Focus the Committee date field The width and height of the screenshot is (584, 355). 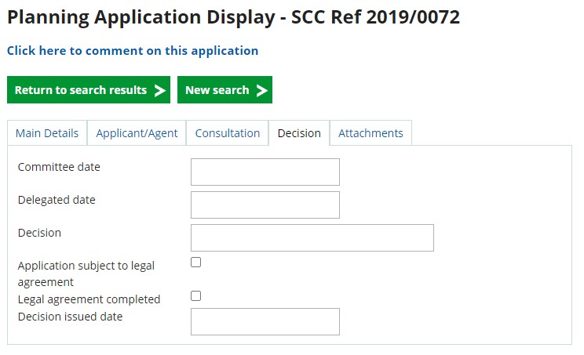coord(265,172)
